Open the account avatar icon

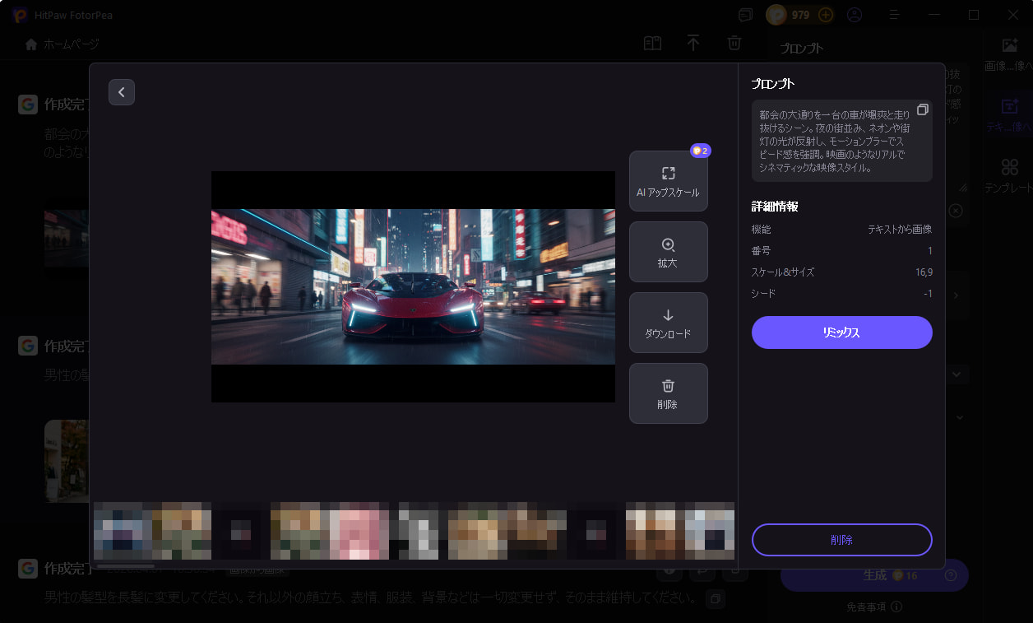pos(855,15)
